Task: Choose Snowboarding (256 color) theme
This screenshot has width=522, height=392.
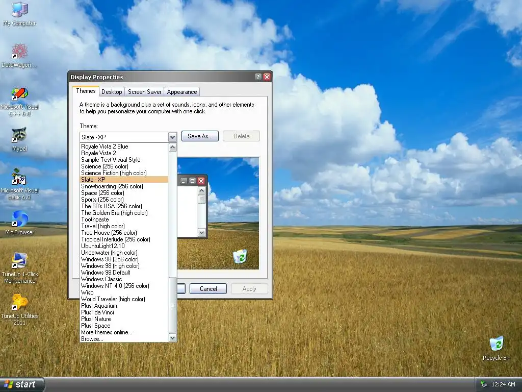Action: click(x=124, y=186)
